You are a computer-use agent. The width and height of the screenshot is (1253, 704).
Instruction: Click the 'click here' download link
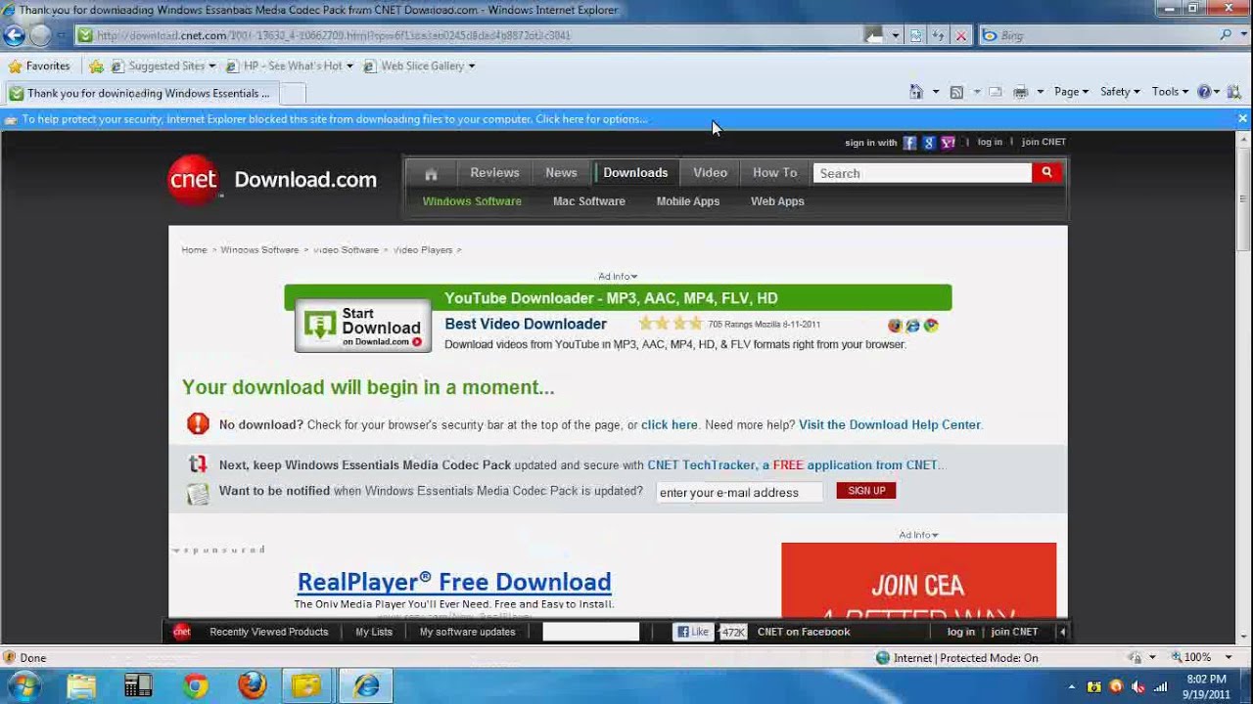pyautogui.click(x=670, y=425)
